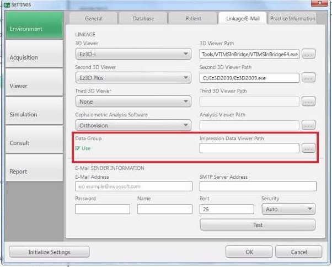Click the Impression Data Viewer Path field

coord(249,148)
